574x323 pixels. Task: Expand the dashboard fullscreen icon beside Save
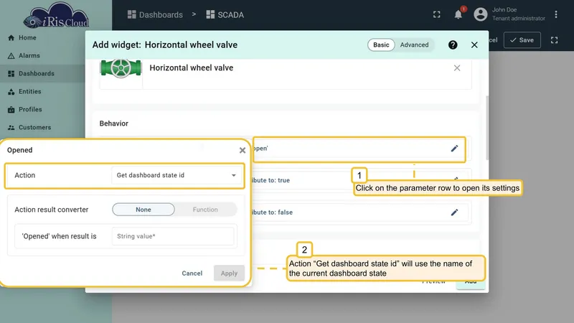tap(554, 40)
